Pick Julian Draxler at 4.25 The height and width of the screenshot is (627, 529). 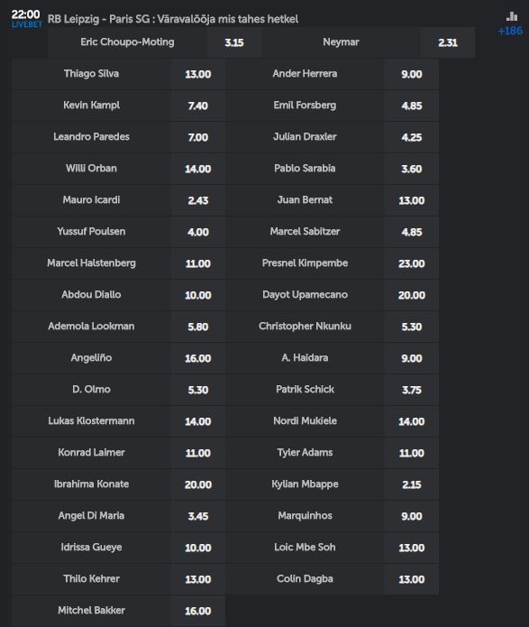(x=412, y=137)
